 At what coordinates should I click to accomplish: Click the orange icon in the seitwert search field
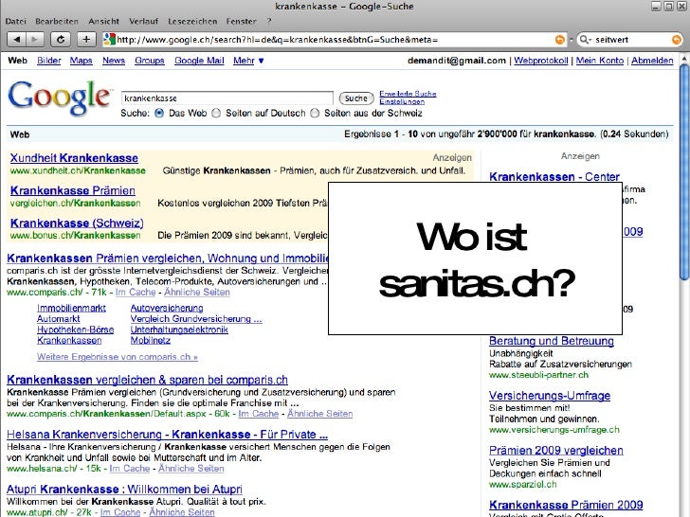tap(677, 40)
